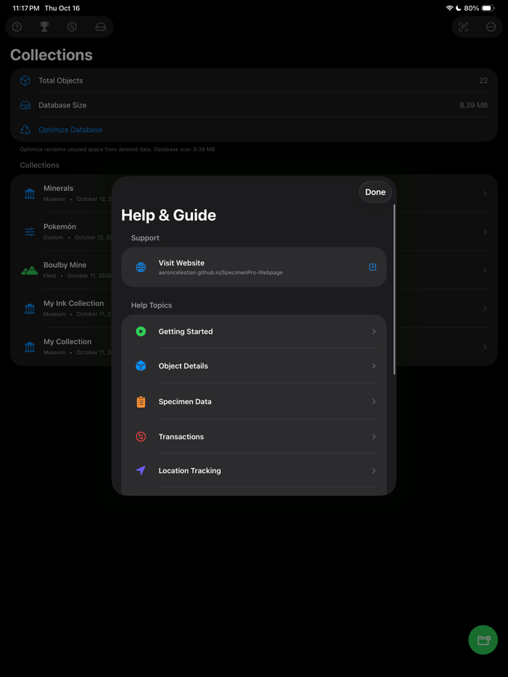Click the Total Objects value 22
The image size is (508, 677).
click(483, 81)
